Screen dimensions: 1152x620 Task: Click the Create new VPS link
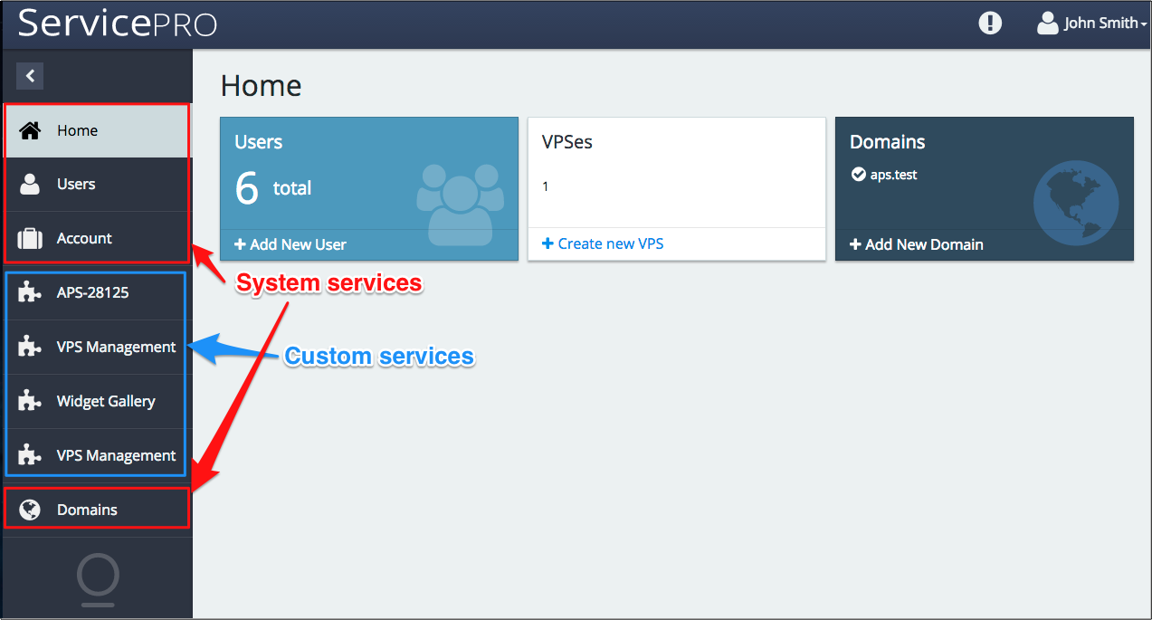tap(603, 243)
